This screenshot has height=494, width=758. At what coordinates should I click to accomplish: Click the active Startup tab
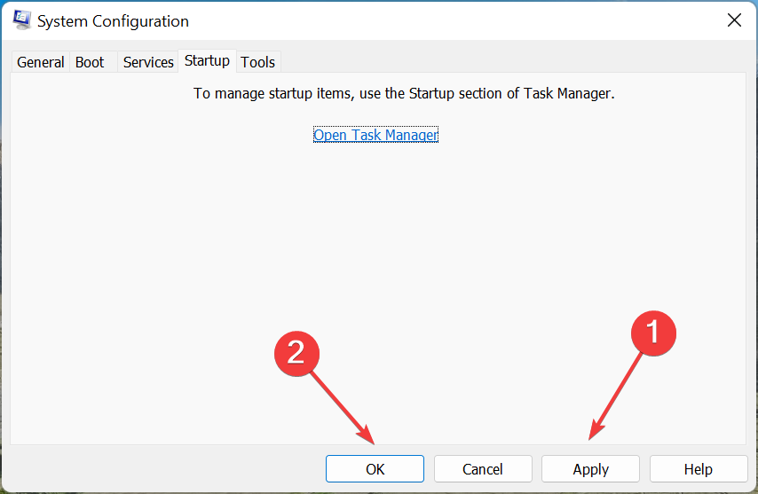tap(207, 61)
